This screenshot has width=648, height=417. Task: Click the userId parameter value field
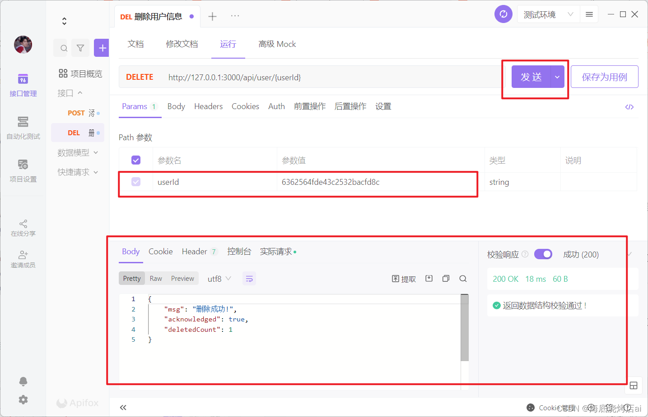coord(380,182)
